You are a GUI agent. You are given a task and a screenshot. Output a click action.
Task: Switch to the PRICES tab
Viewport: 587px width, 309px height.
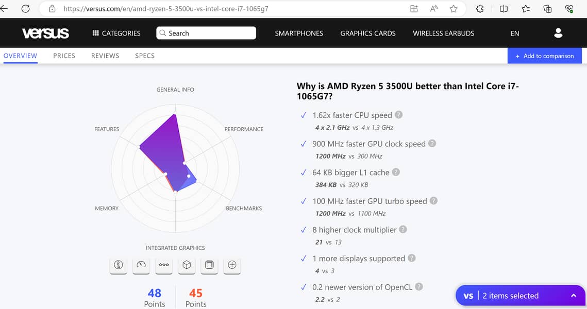pyautogui.click(x=64, y=56)
